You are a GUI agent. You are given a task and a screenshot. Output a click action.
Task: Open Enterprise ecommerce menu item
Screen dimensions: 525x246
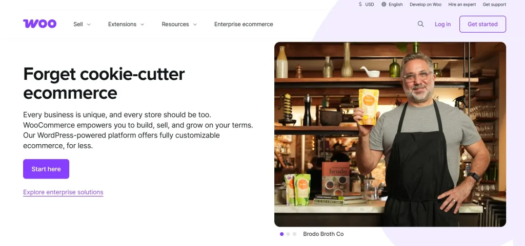[x=244, y=24]
